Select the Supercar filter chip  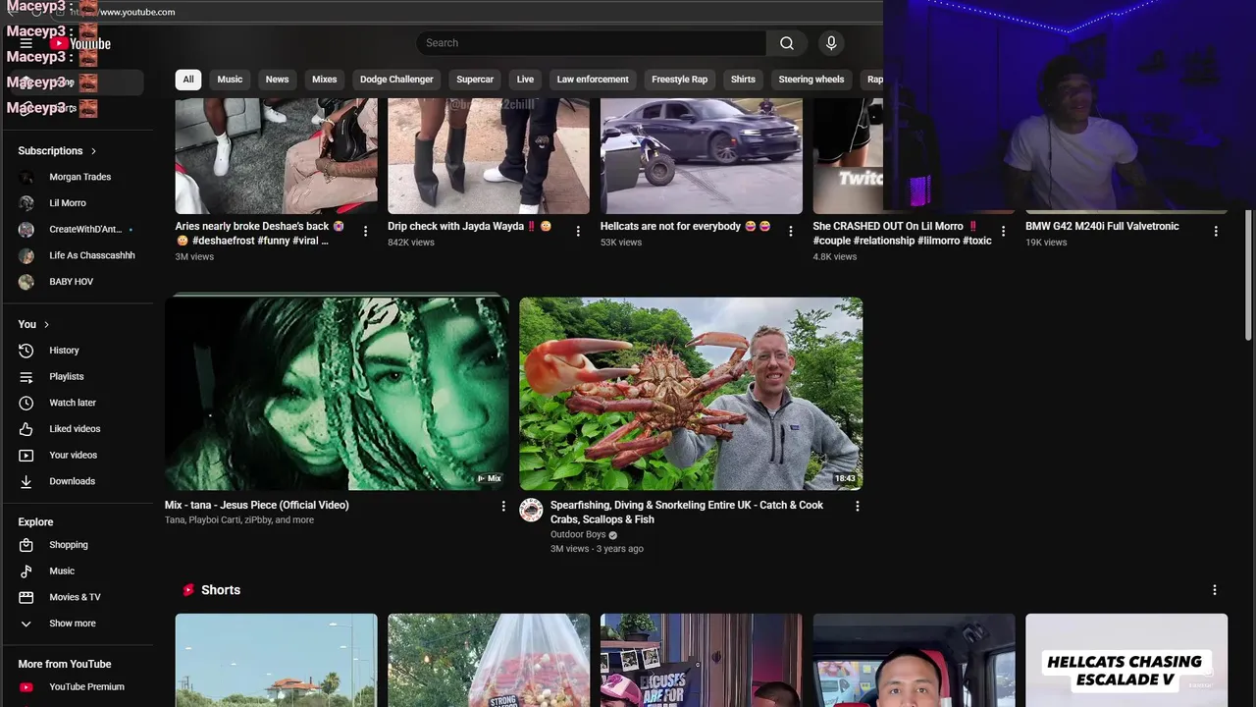point(475,80)
